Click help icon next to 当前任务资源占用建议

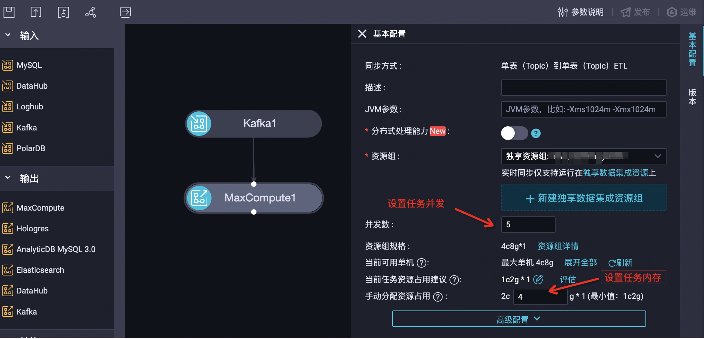[x=454, y=280]
